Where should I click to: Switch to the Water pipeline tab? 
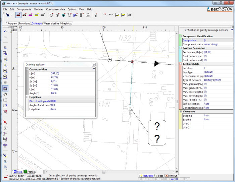tap(51, 23)
